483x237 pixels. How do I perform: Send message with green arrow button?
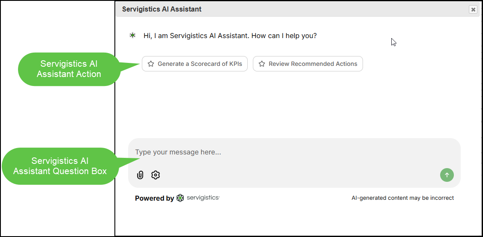click(x=447, y=175)
